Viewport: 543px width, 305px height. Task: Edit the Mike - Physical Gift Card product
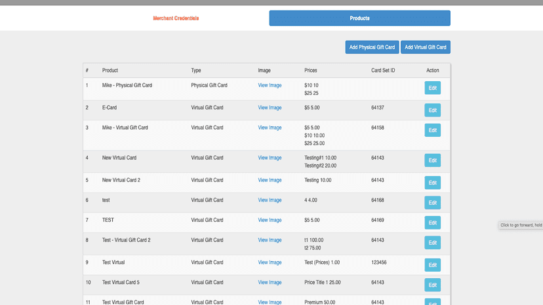point(433,88)
